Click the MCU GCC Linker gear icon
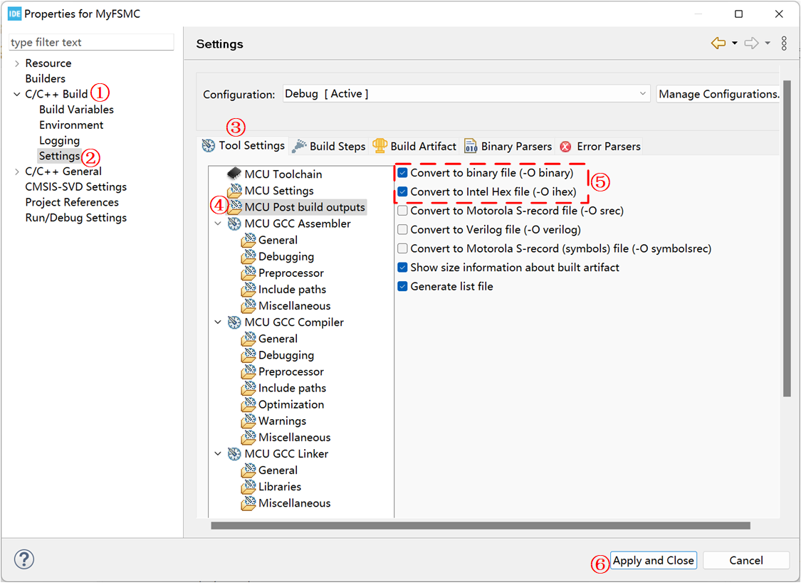The height and width of the screenshot is (585, 801). (234, 454)
